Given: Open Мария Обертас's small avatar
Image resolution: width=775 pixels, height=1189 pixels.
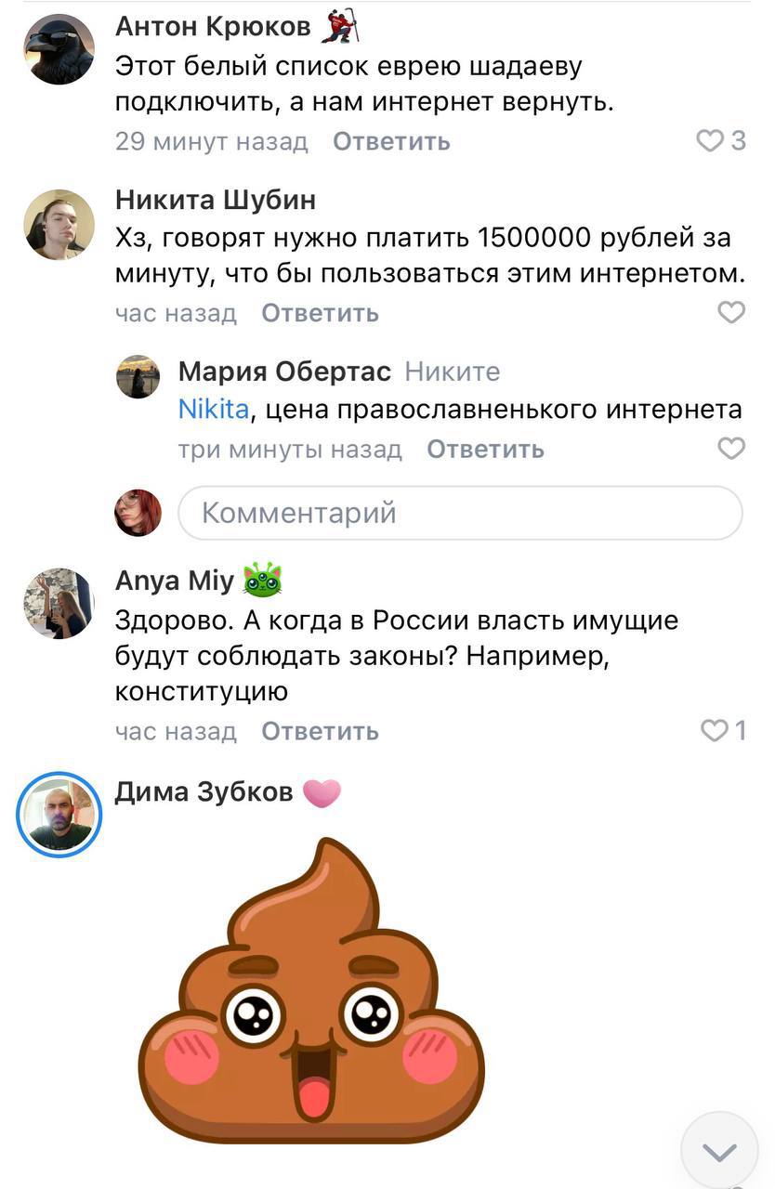Looking at the screenshot, I should click(x=138, y=377).
